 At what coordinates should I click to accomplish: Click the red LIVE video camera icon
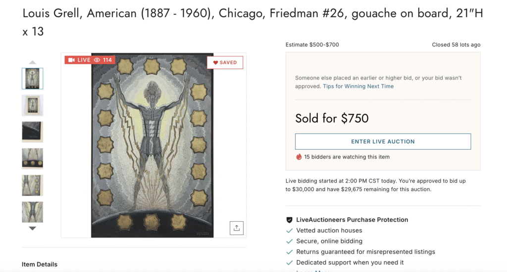tap(71, 60)
